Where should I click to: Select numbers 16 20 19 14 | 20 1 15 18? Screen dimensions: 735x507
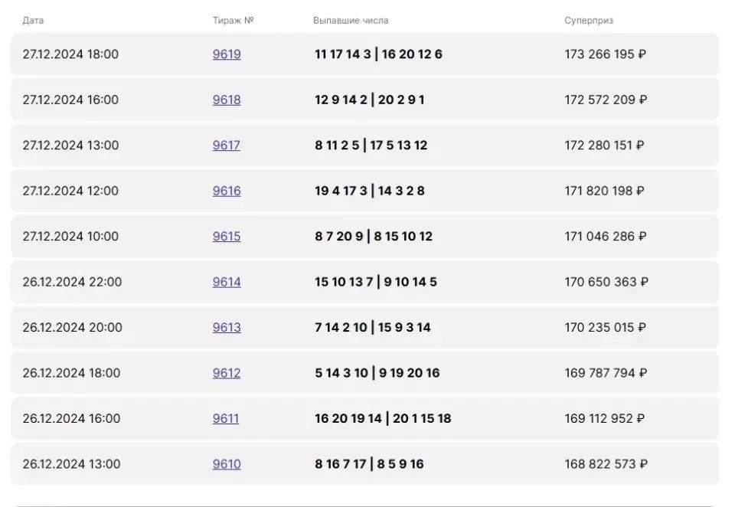click(x=383, y=418)
